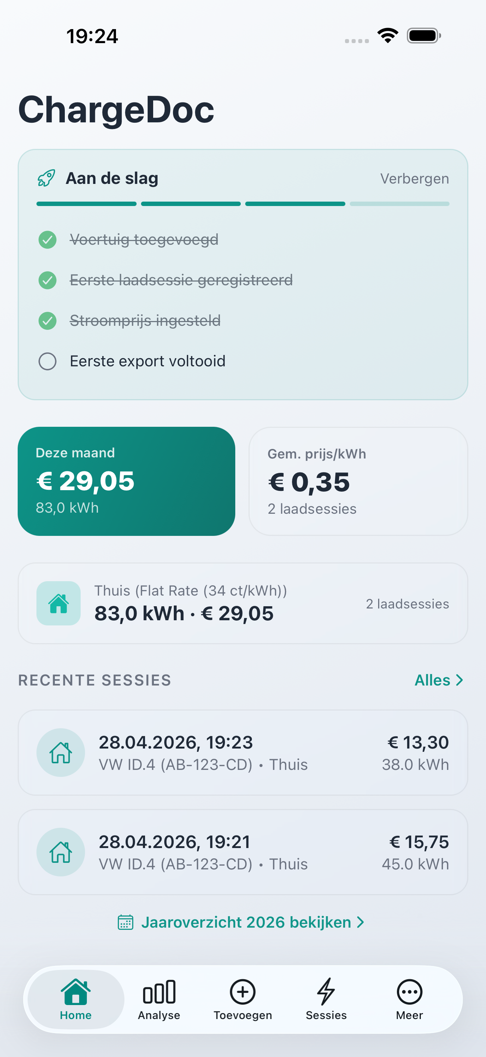Screen dimensions: 486x1057
Task: Tap home icon of 19:23 session
Action: click(61, 752)
